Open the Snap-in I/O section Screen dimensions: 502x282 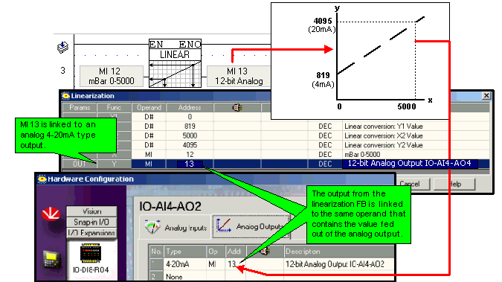click(91, 222)
